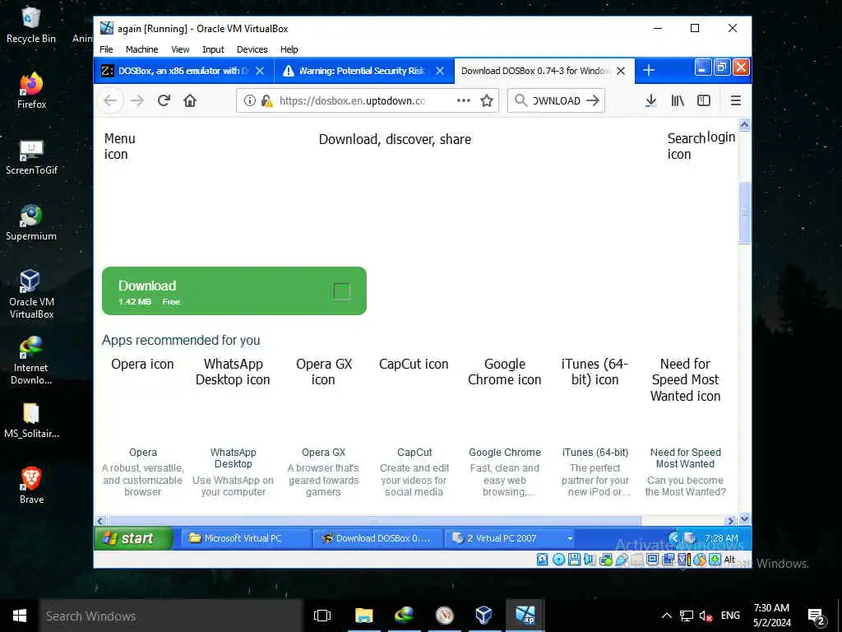Open the WhatsApp Desktop app link
842x632 pixels.
(233, 458)
